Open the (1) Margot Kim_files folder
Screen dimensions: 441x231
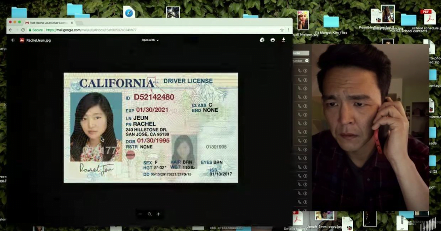coord(331,21)
